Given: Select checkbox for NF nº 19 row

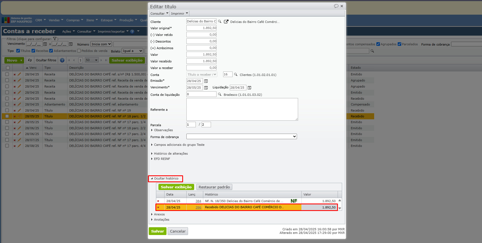Looking at the screenshot, I should (7, 110).
